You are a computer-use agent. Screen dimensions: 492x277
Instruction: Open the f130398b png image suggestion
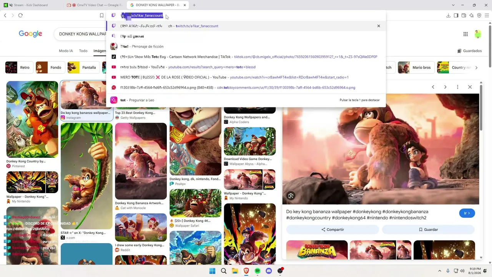246,88
